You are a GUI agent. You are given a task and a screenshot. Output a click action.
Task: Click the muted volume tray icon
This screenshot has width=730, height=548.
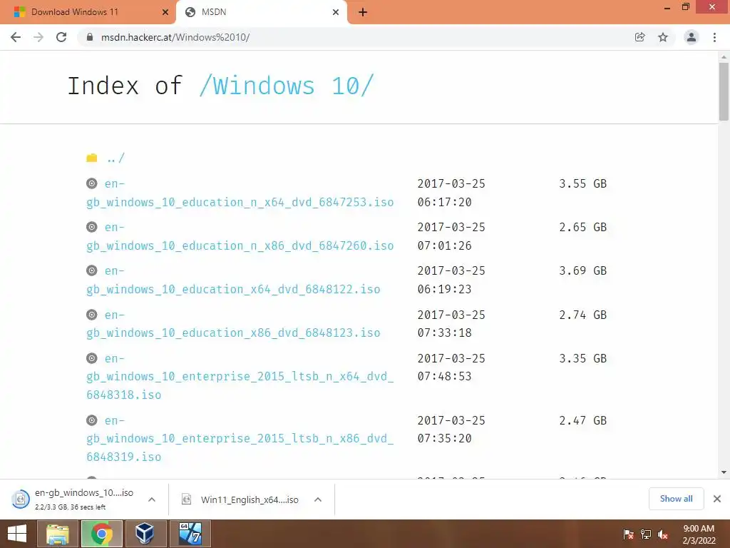(x=663, y=534)
